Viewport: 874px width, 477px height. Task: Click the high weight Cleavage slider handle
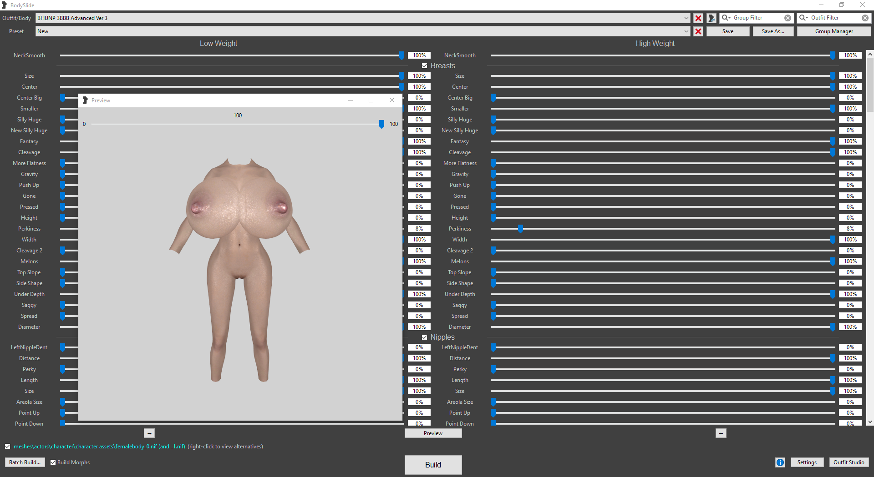pyautogui.click(x=833, y=152)
